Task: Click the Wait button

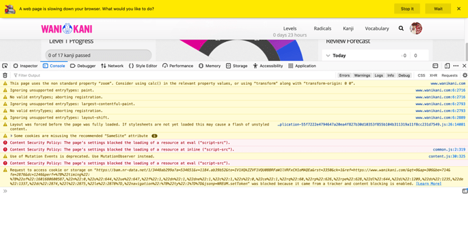Action: (x=438, y=9)
